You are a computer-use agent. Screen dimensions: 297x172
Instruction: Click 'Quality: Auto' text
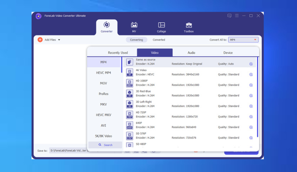226,64
